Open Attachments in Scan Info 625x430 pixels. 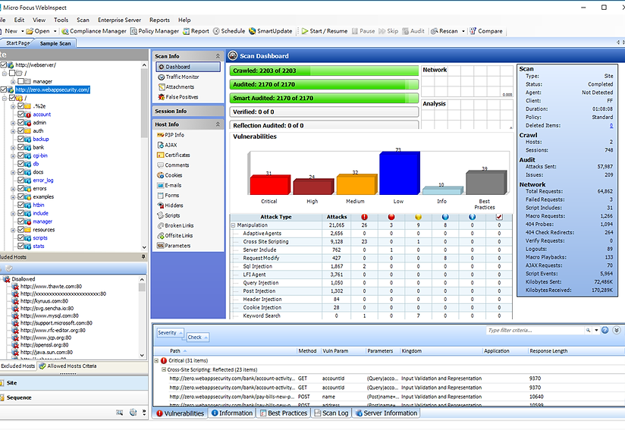176,87
